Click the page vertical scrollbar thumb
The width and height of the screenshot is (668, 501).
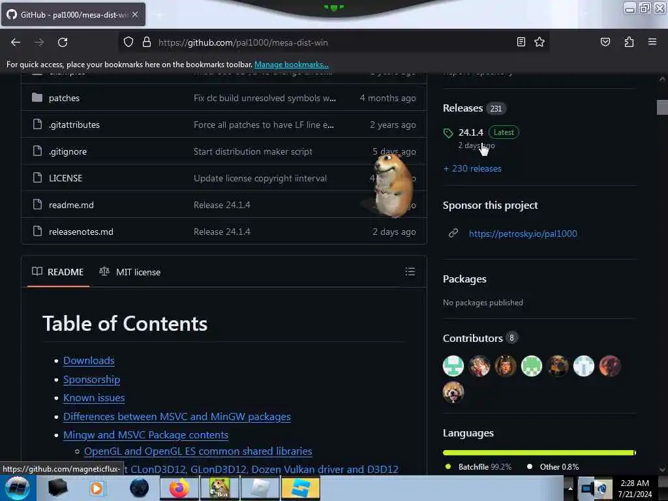tap(662, 108)
